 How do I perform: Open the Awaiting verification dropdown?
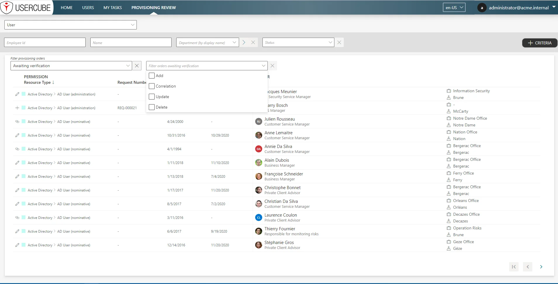coord(71,66)
